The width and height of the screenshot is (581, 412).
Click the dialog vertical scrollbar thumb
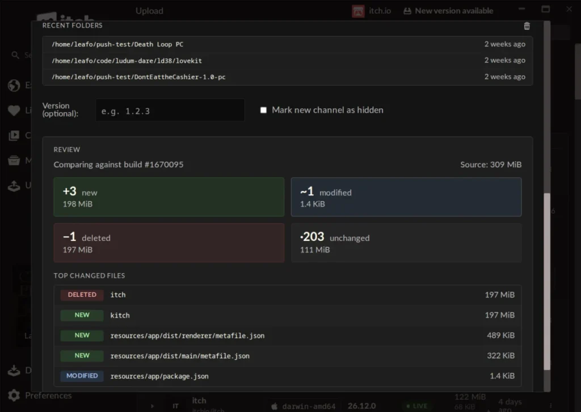546,281
